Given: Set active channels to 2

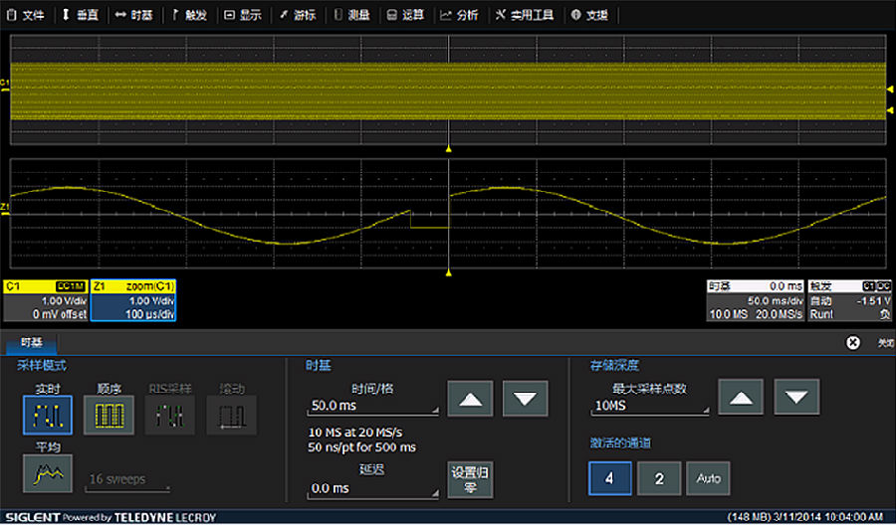Looking at the screenshot, I should point(658,478).
